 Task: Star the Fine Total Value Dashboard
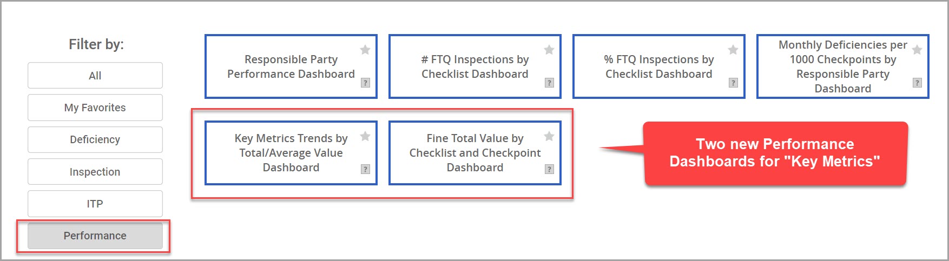click(x=549, y=136)
